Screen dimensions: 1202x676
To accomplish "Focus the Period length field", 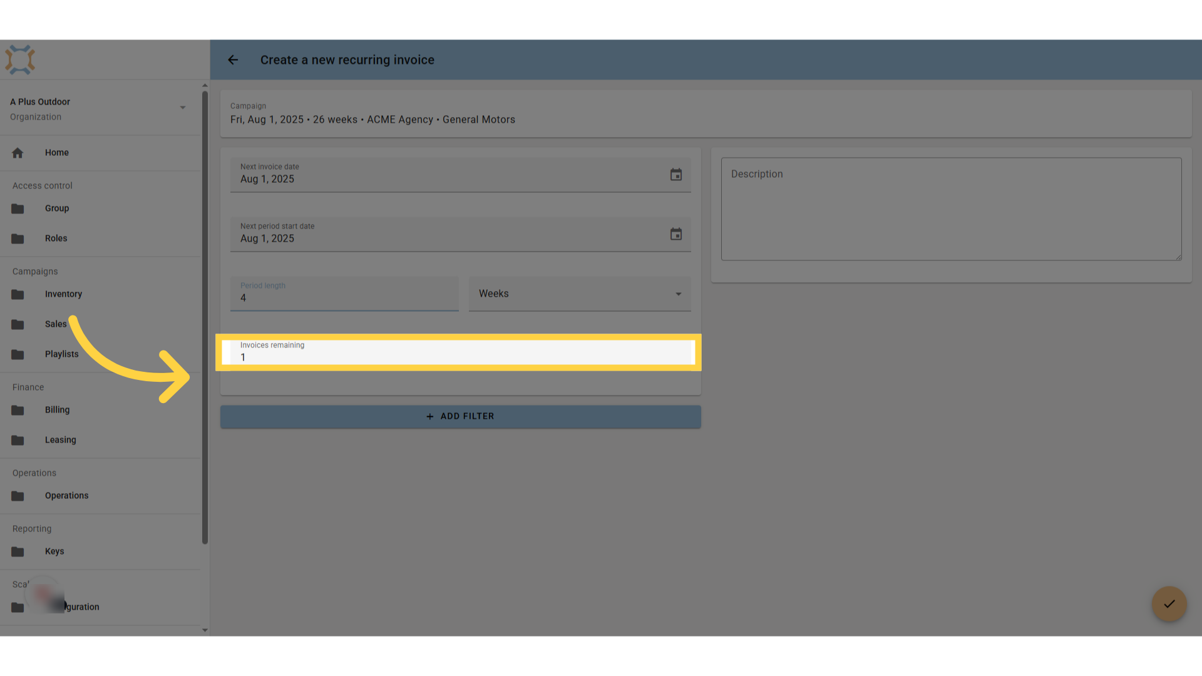I will 344,294.
